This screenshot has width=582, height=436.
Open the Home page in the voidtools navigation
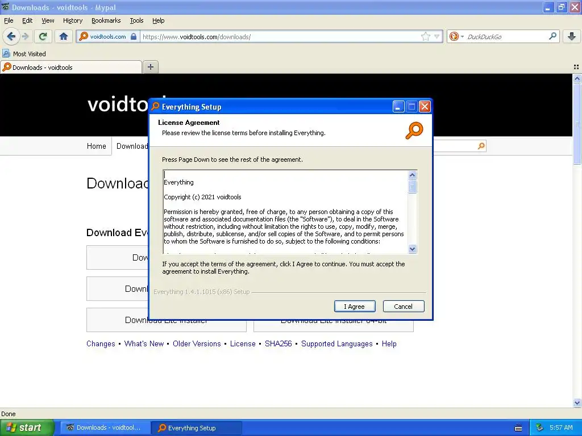(97, 146)
